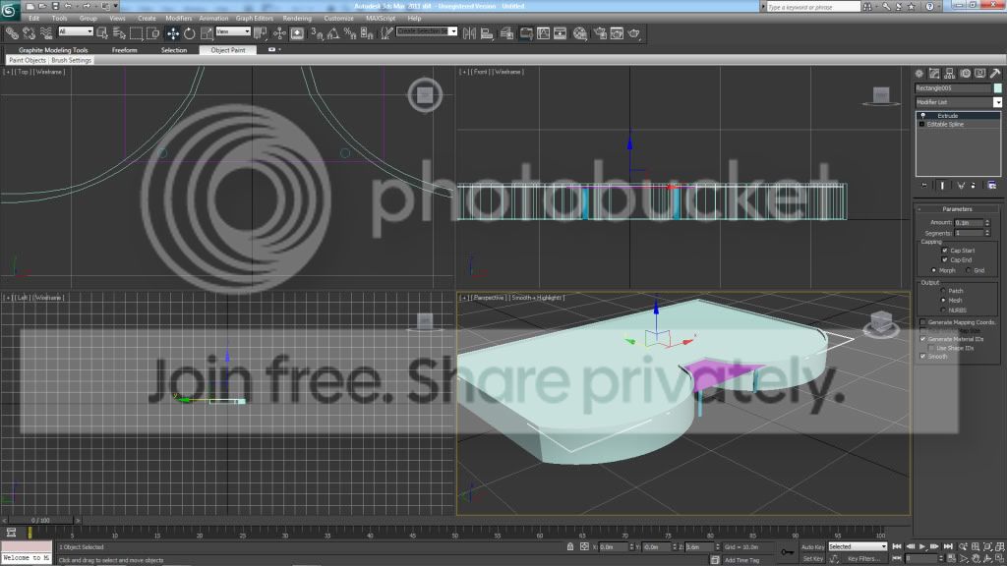Toggle Cap Start checkbox
This screenshot has height=566, width=1007.
click(x=945, y=251)
